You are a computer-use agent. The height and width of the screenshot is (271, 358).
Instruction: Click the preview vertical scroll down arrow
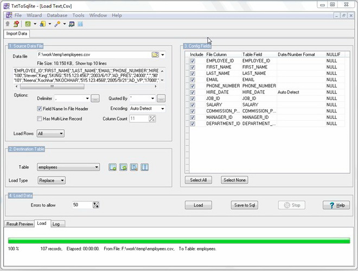click(162, 80)
